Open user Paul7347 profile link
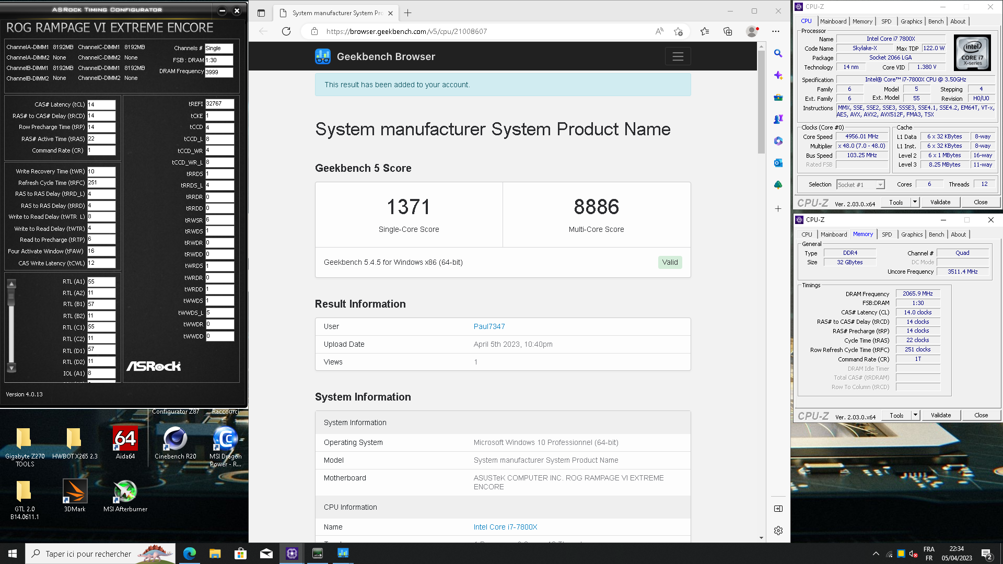The width and height of the screenshot is (1003, 564). click(x=489, y=326)
